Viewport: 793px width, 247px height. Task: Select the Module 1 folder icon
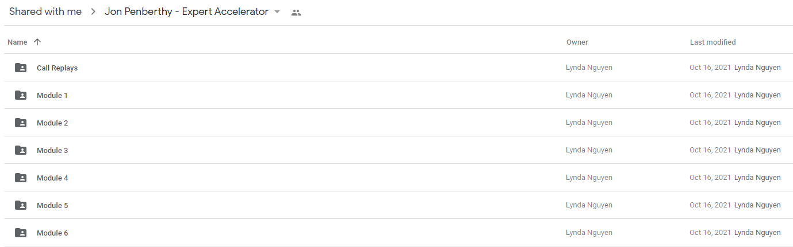point(21,95)
